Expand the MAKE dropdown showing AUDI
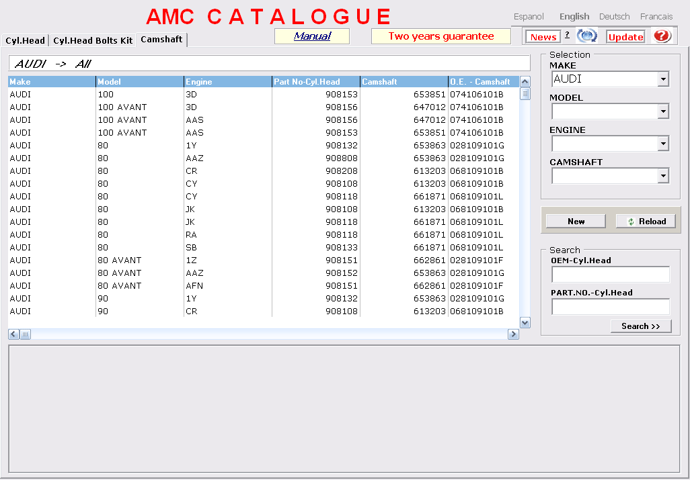The width and height of the screenshot is (690, 480). [x=663, y=79]
